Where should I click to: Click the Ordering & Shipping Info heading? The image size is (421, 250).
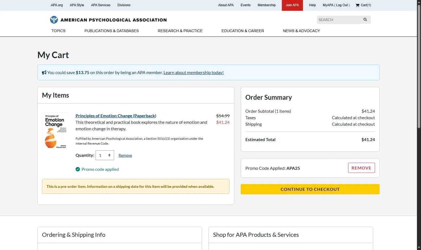click(74, 235)
